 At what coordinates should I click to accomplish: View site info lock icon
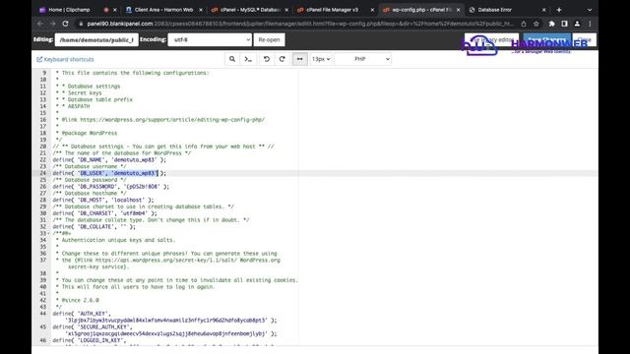tap(81, 24)
